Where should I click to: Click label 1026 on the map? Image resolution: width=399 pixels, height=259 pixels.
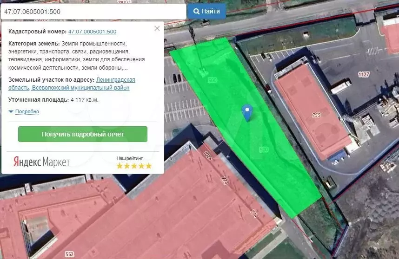[208, 155]
